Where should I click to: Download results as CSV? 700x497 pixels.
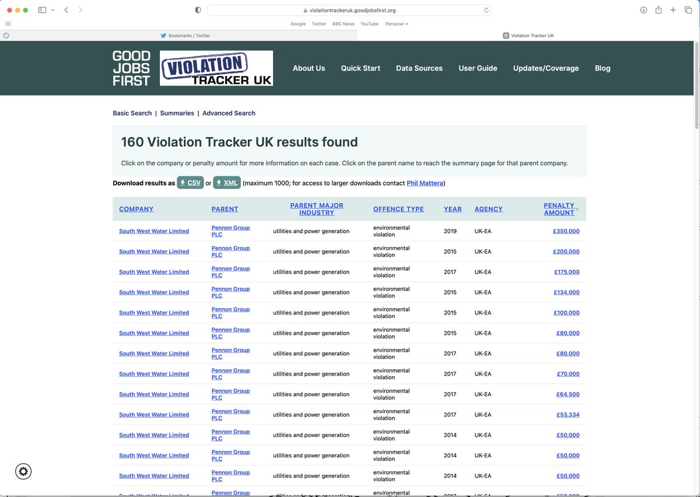190,183
